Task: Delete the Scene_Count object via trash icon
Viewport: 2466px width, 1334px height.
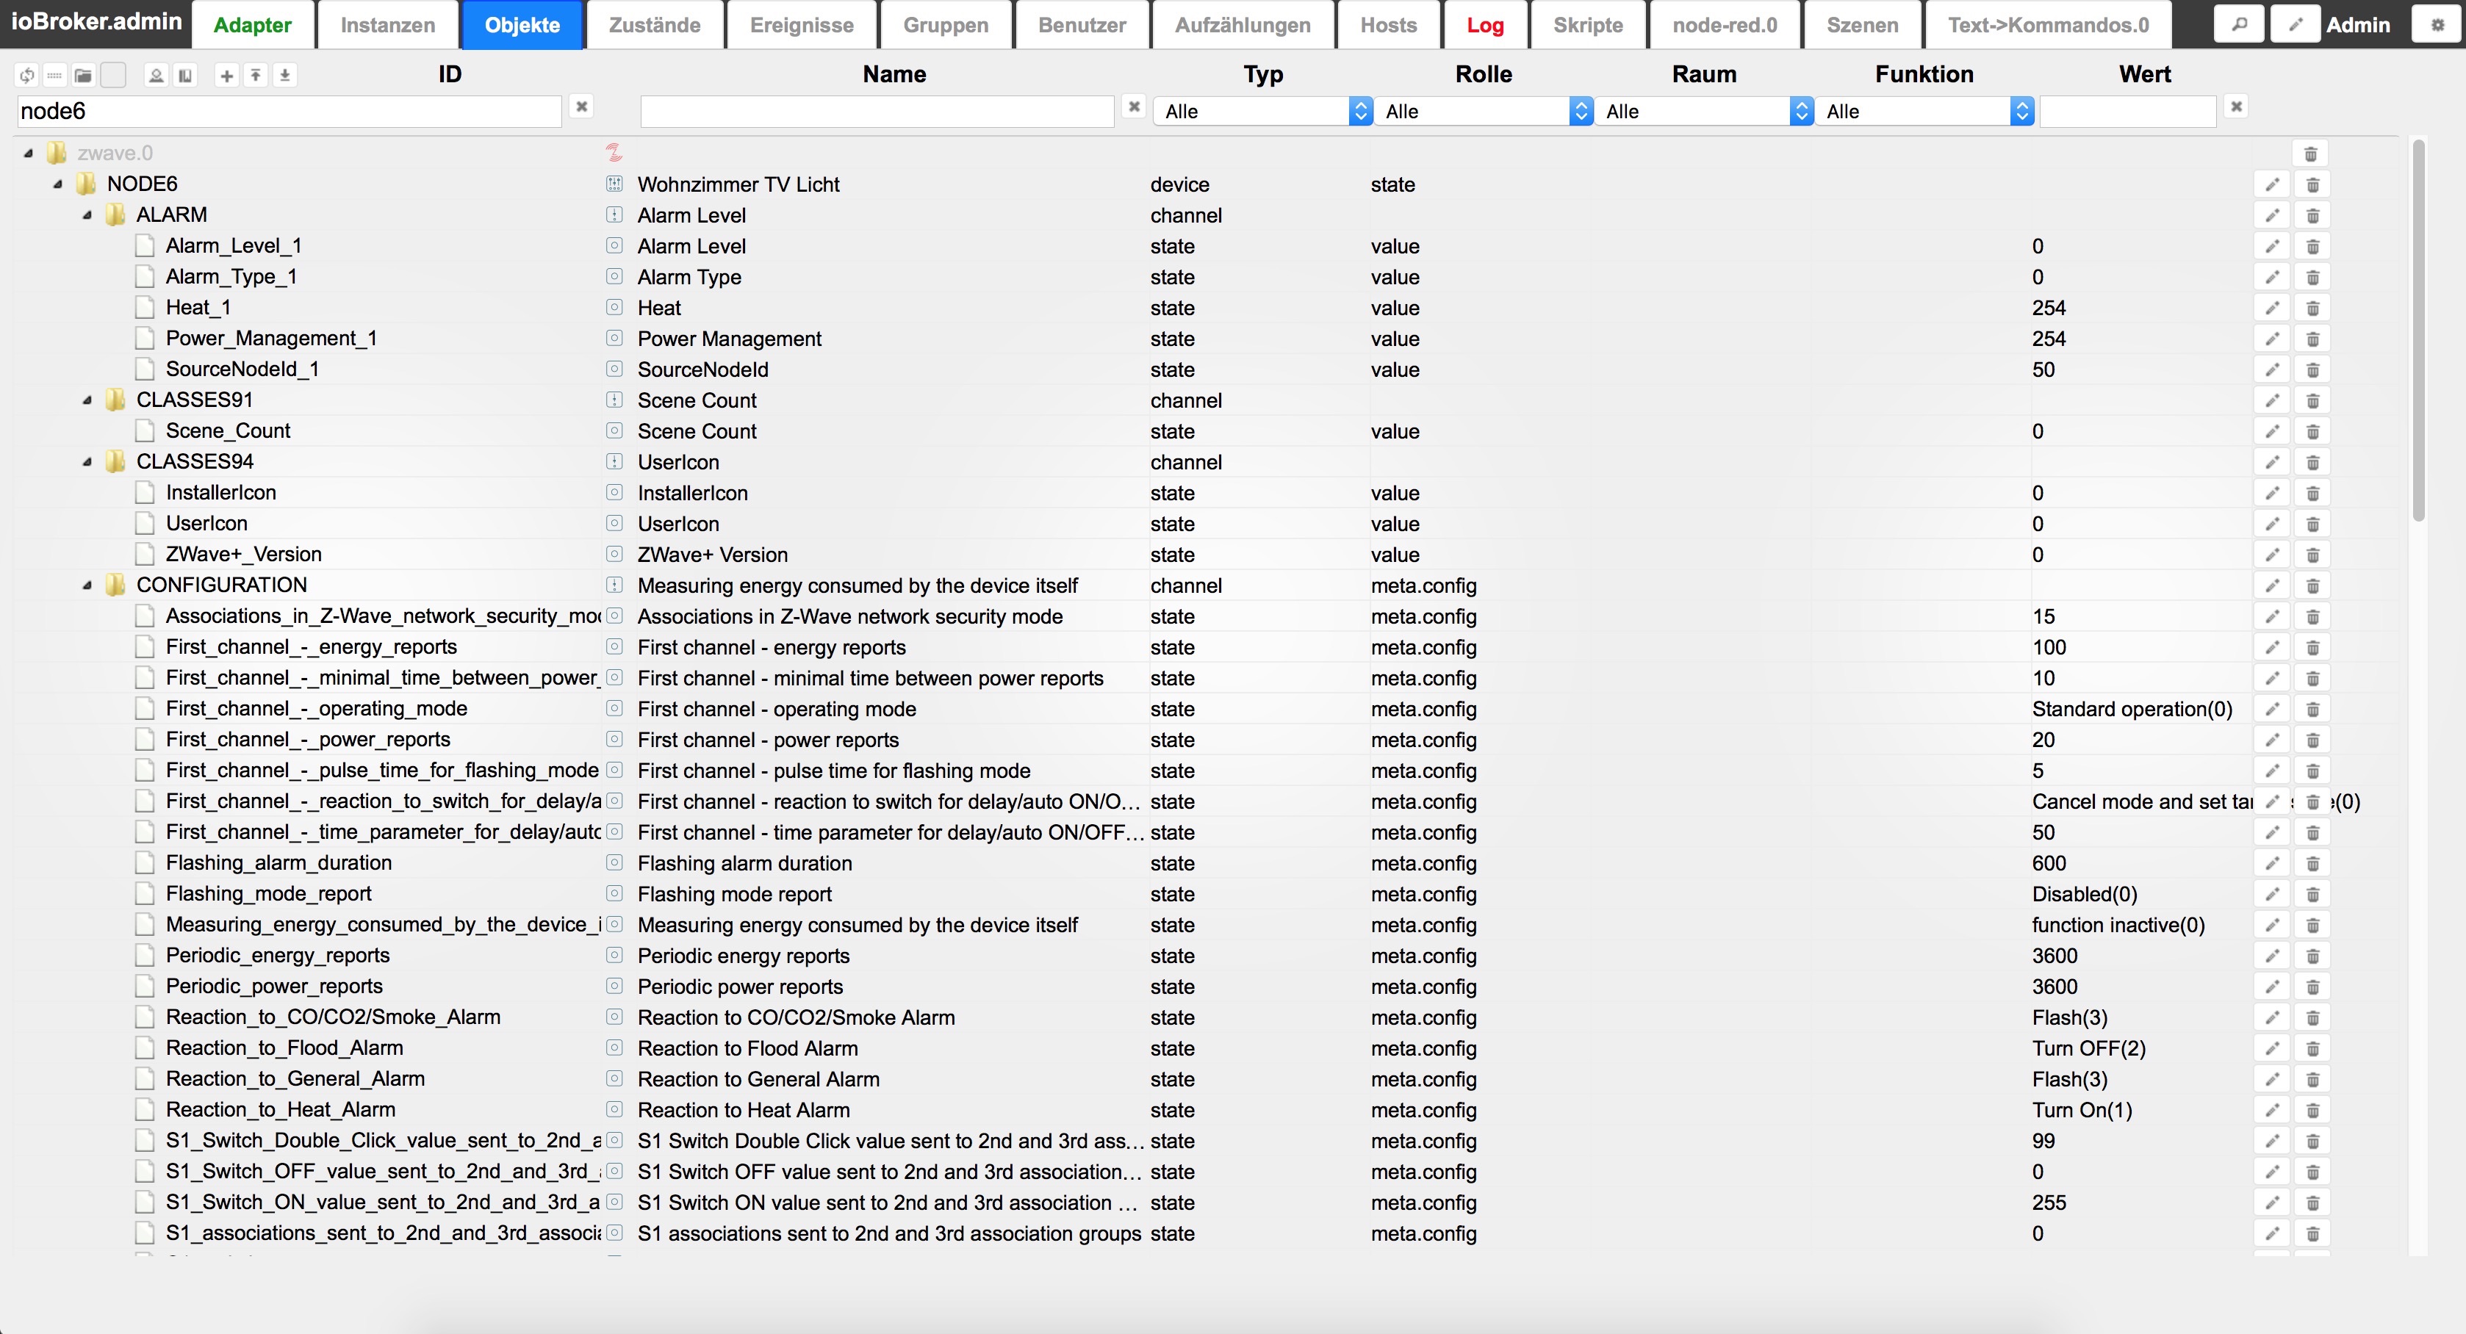Action: pyautogui.click(x=2313, y=432)
